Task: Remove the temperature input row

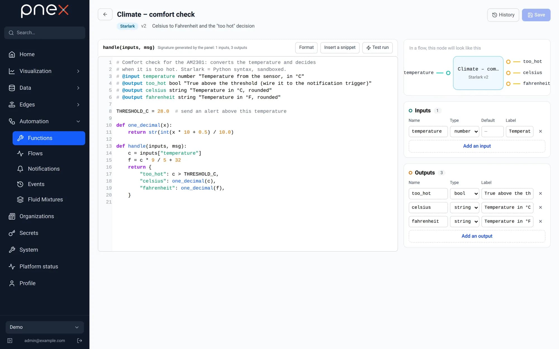Action: [541, 132]
